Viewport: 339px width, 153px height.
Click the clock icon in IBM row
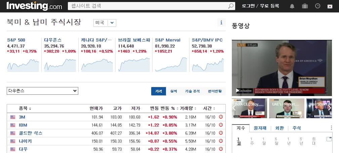pyautogui.click(x=221, y=125)
